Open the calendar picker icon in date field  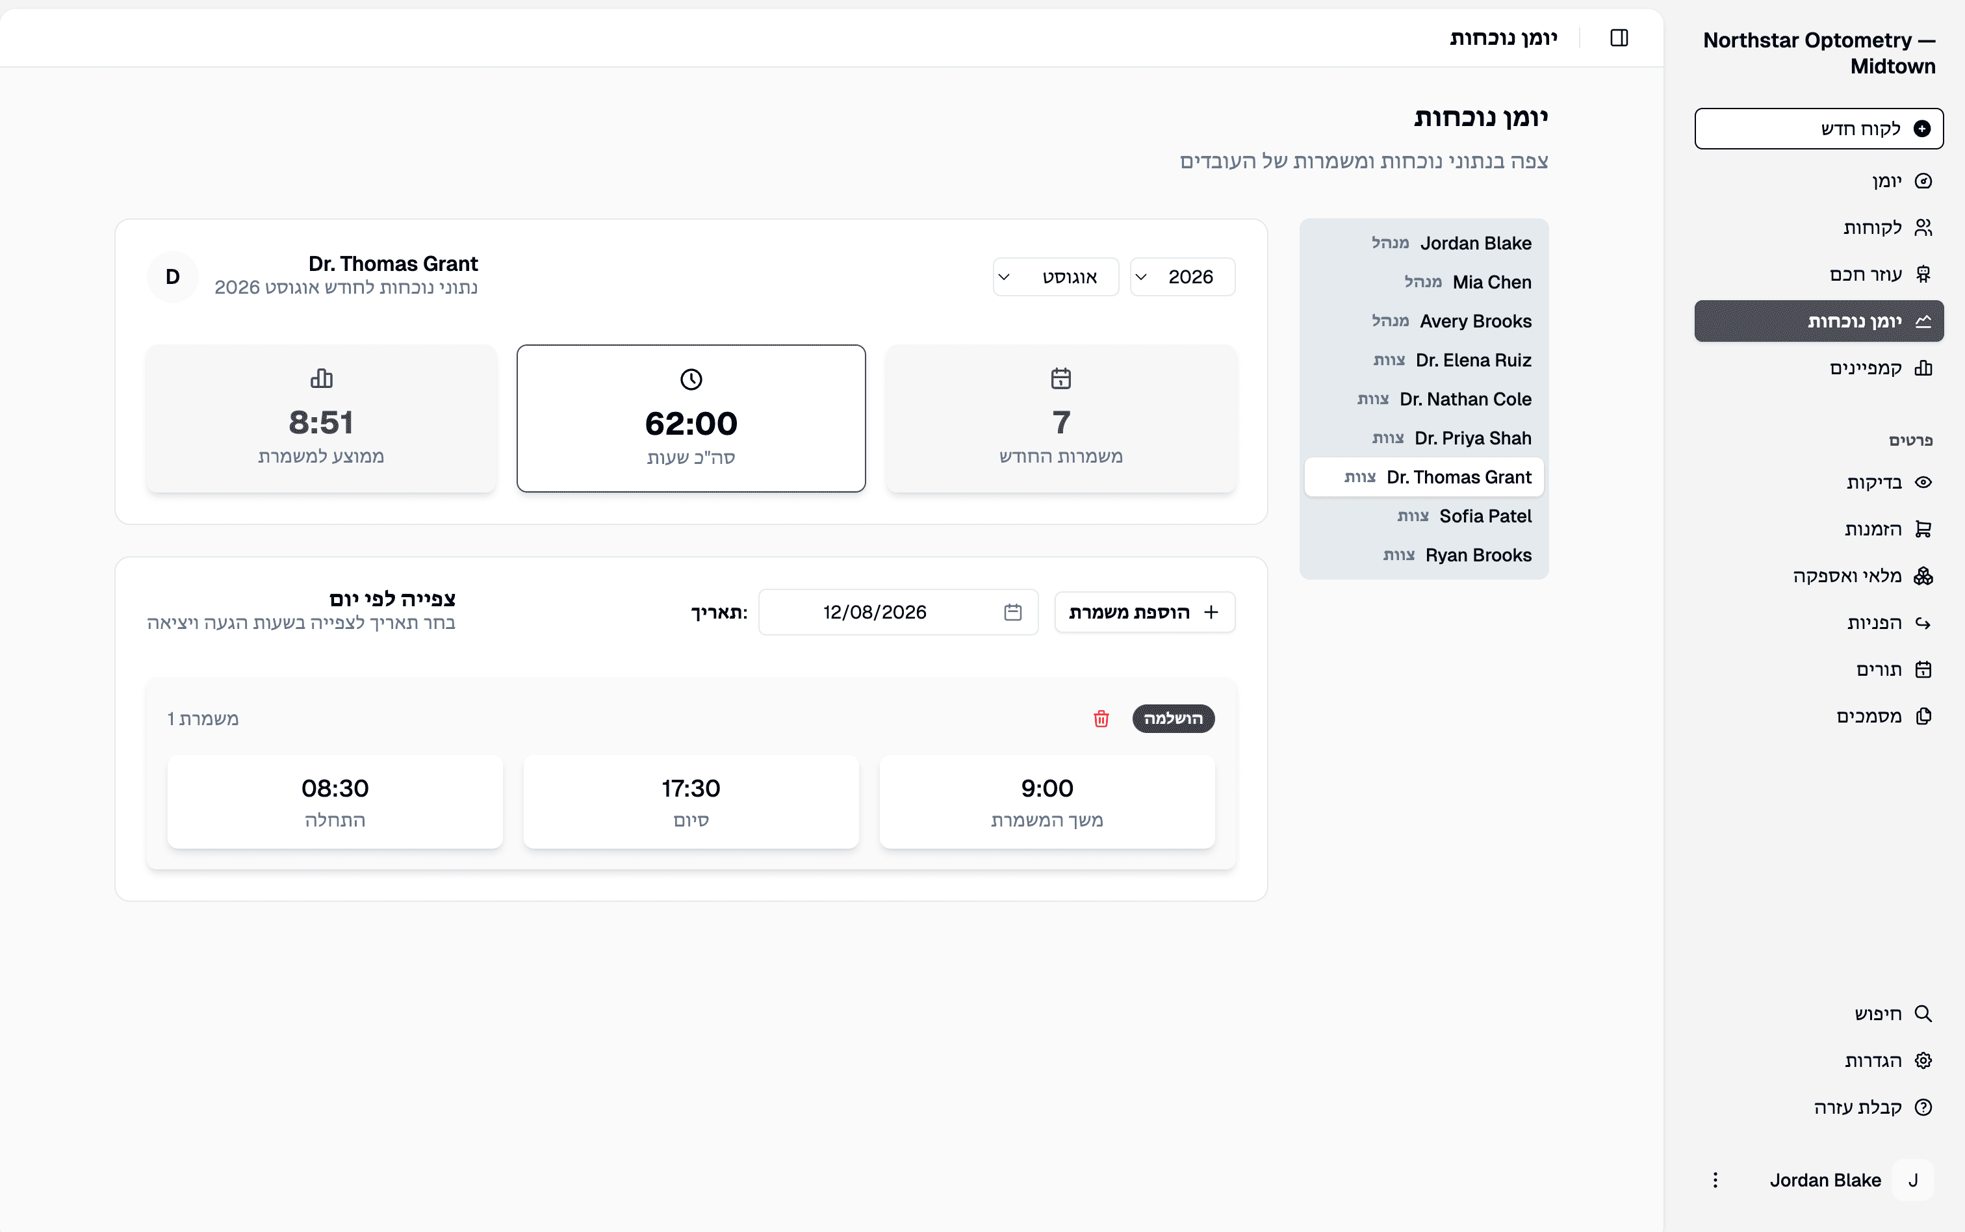pyautogui.click(x=1012, y=612)
